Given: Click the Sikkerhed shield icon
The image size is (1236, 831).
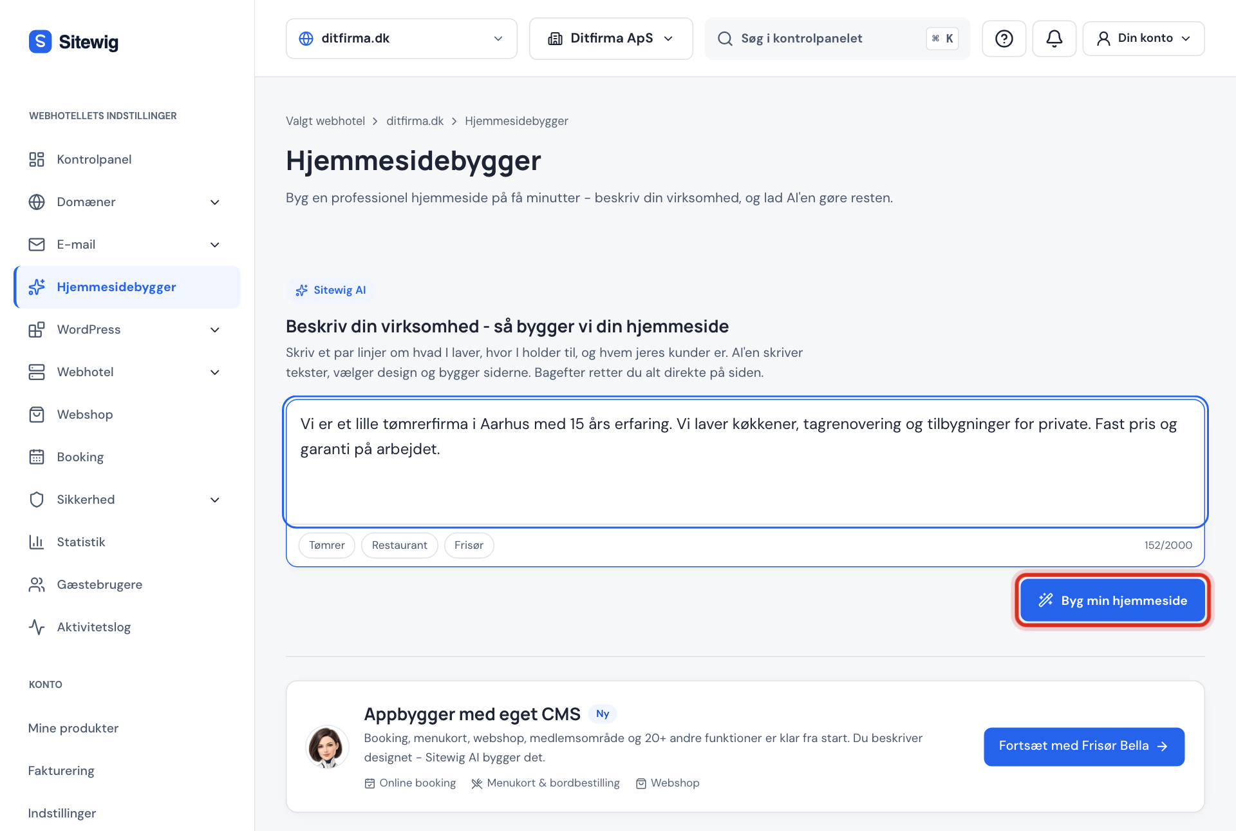Looking at the screenshot, I should coord(37,499).
